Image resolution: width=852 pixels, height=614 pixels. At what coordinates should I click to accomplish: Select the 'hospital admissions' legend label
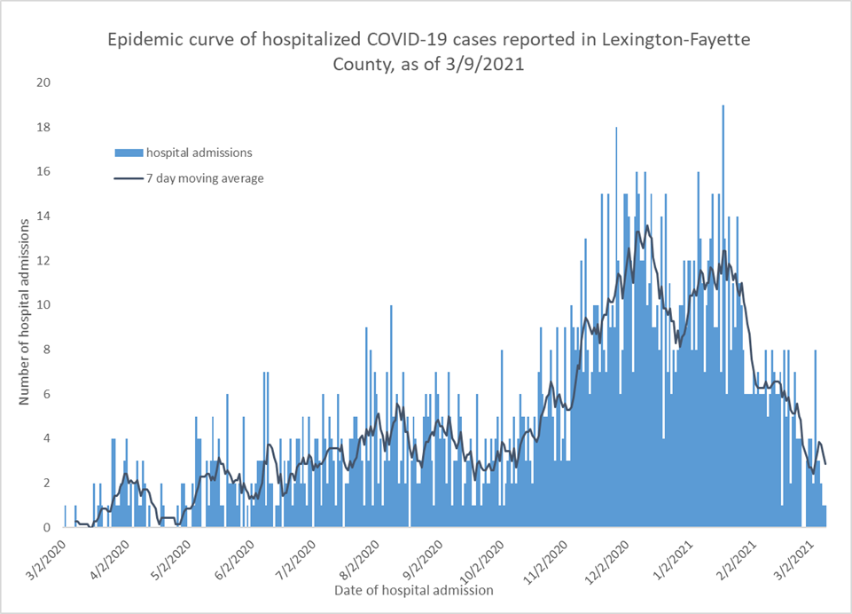click(x=199, y=153)
